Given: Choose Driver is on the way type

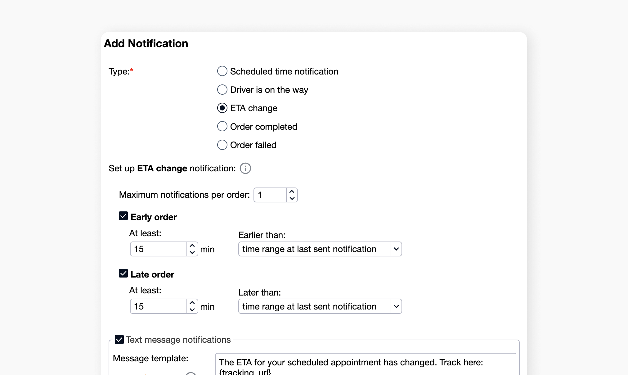Looking at the screenshot, I should coord(222,89).
